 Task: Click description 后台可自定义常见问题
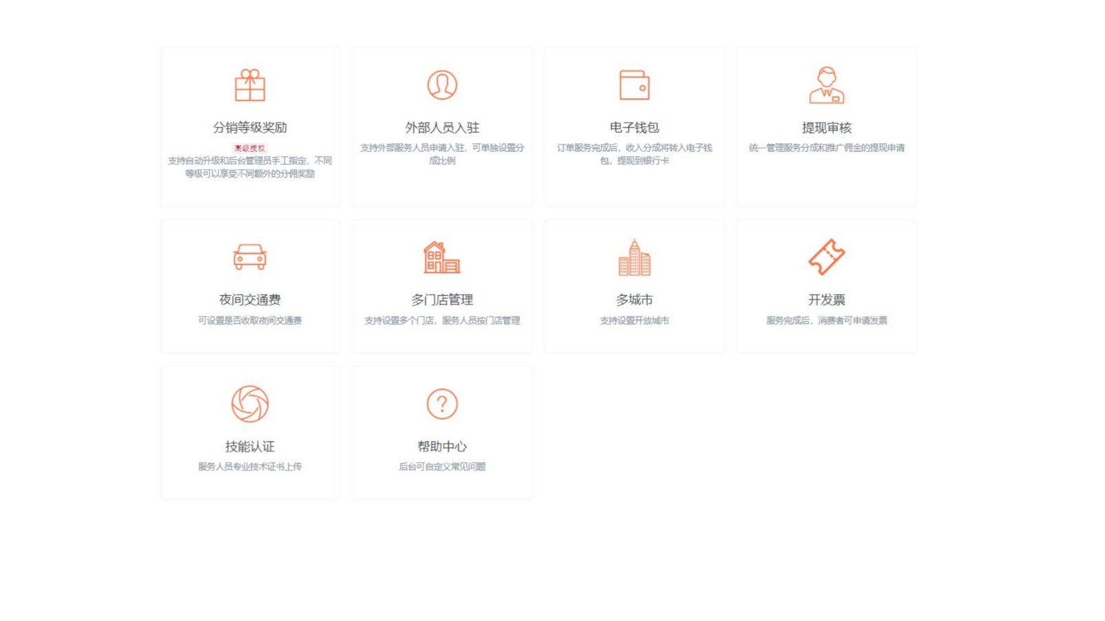click(x=442, y=466)
